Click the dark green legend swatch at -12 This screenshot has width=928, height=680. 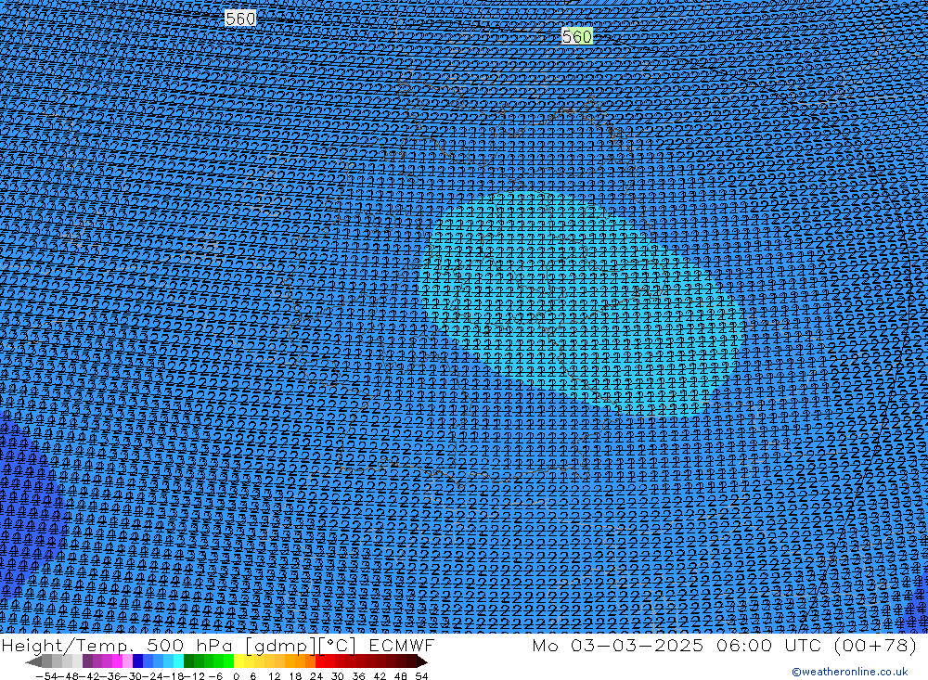pos(188,661)
